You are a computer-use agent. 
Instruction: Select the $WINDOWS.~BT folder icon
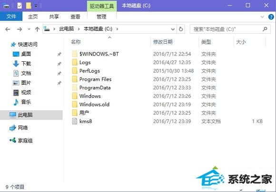tap(75, 54)
